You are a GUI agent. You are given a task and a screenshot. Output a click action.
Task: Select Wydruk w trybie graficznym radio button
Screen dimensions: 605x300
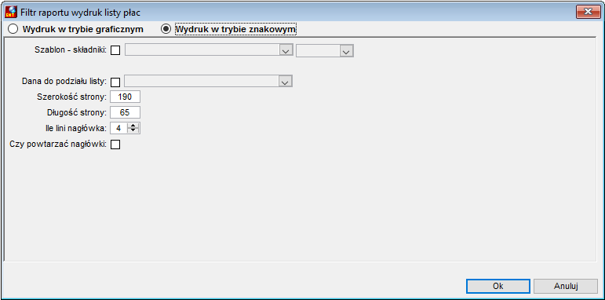point(13,29)
